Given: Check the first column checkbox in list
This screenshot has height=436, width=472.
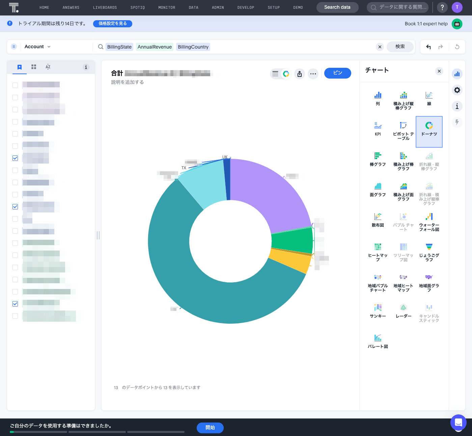Looking at the screenshot, I should (15, 85).
